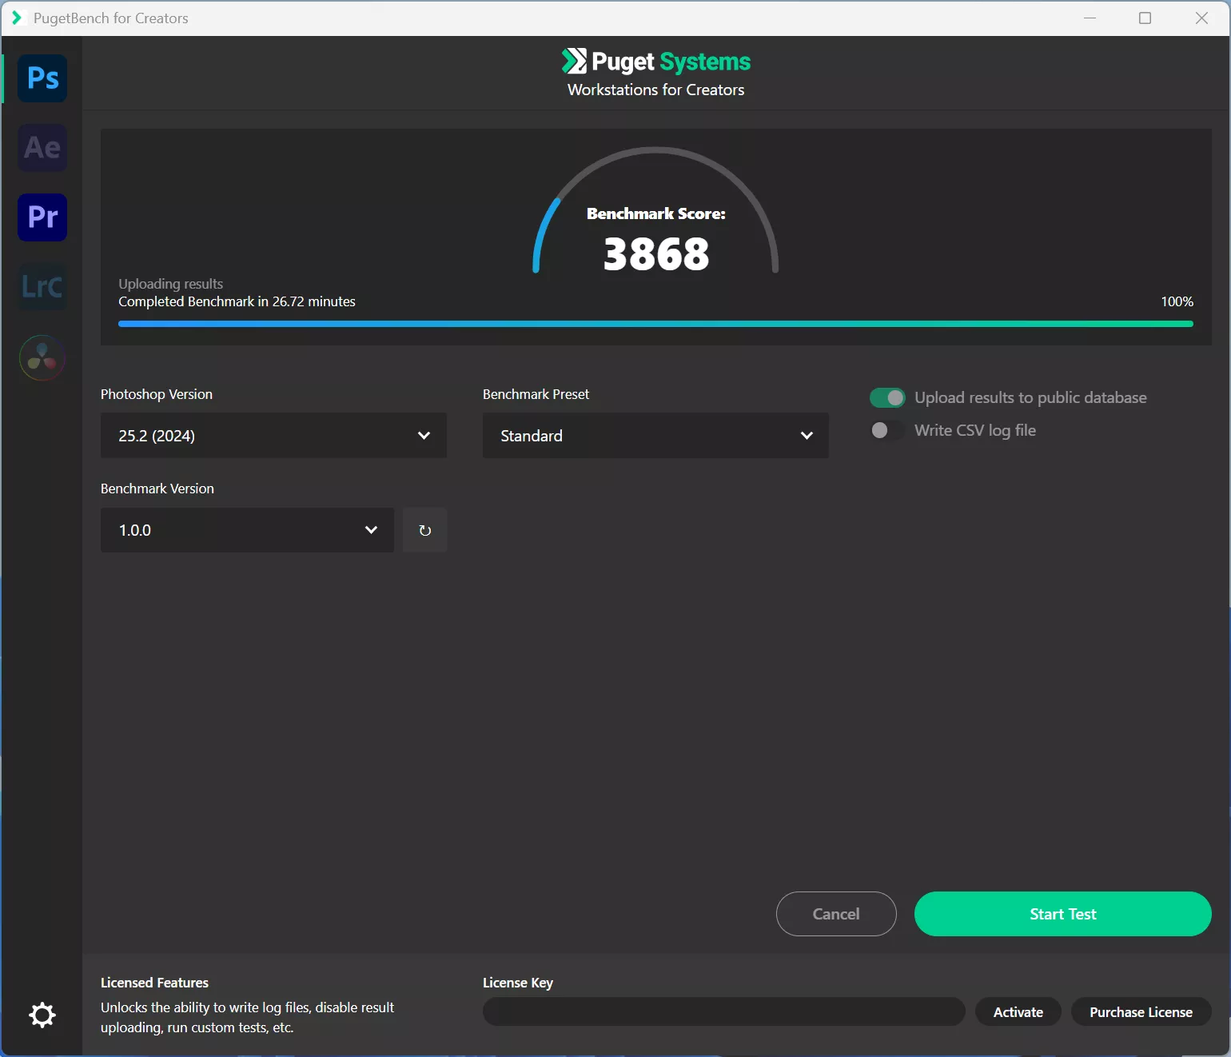
Task: Click the Puget Systems logo
Action: (655, 62)
